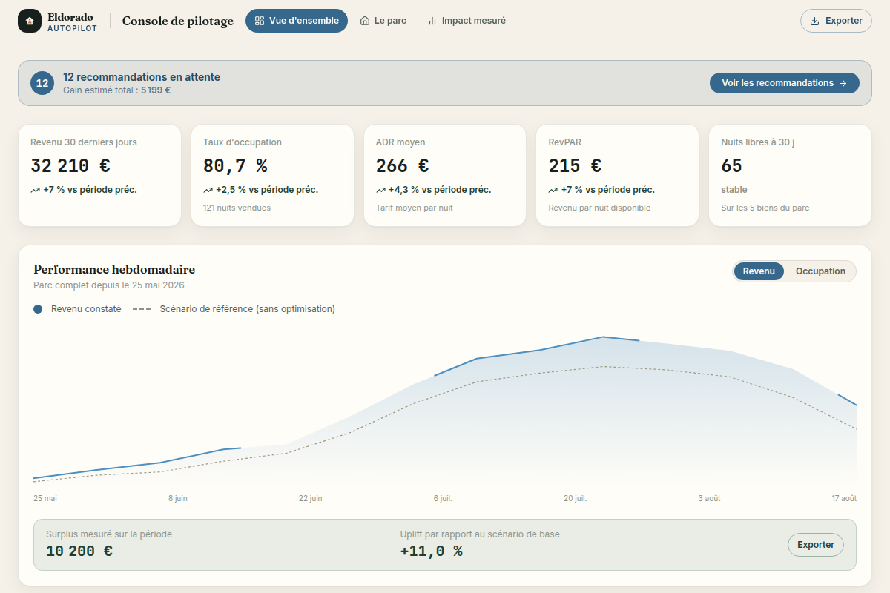Click trend arrow icon under RevPAR

(553, 190)
